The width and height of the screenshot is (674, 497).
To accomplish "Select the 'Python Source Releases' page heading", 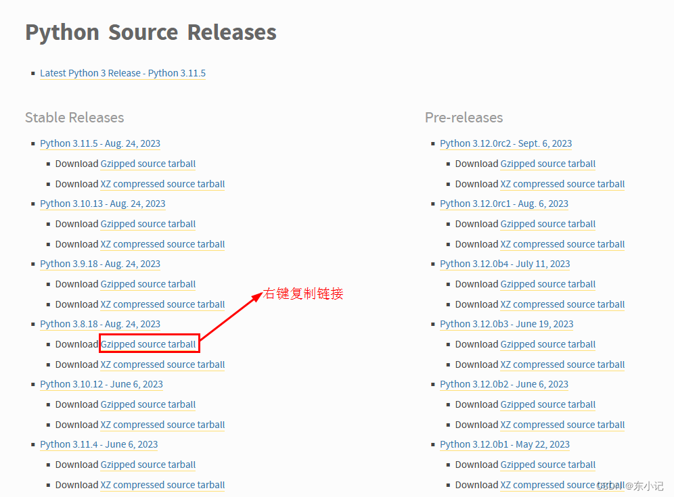I will (151, 32).
